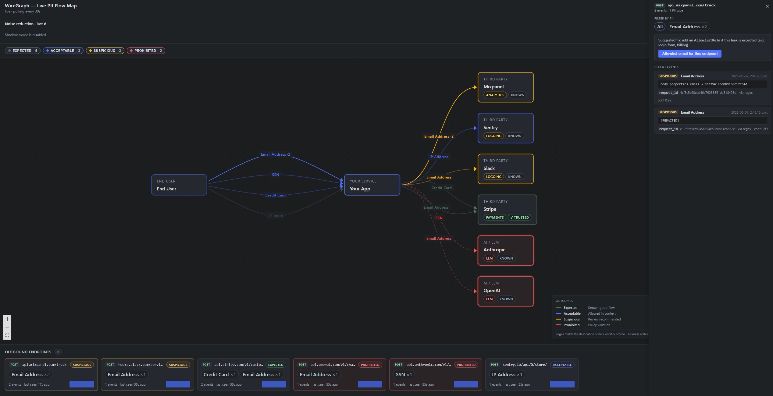Open api.openai.com/v1/cha… endpoint card
This screenshot has width=773, height=396.
click(340, 374)
